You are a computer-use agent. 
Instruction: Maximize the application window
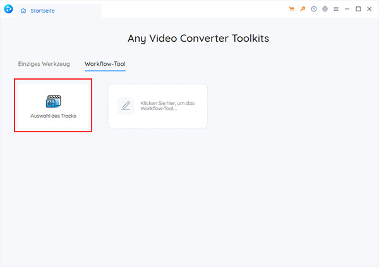pyautogui.click(x=358, y=9)
